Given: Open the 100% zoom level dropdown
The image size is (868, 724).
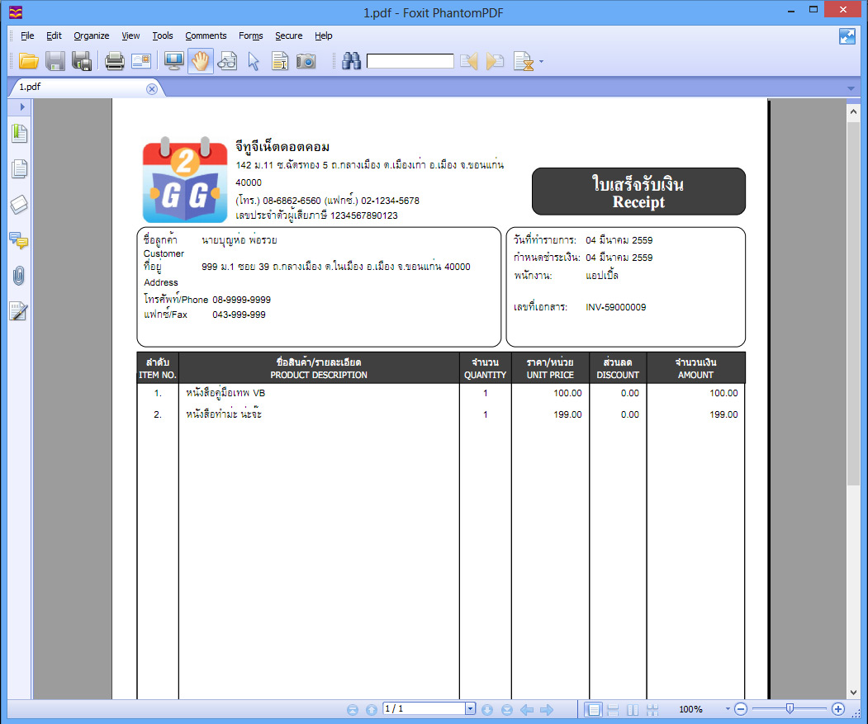Looking at the screenshot, I should [728, 709].
